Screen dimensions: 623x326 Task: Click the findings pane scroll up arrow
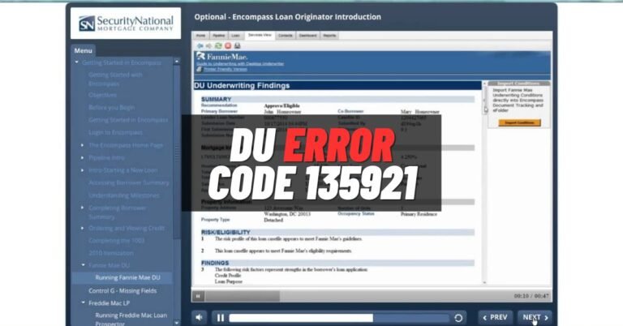(484, 84)
